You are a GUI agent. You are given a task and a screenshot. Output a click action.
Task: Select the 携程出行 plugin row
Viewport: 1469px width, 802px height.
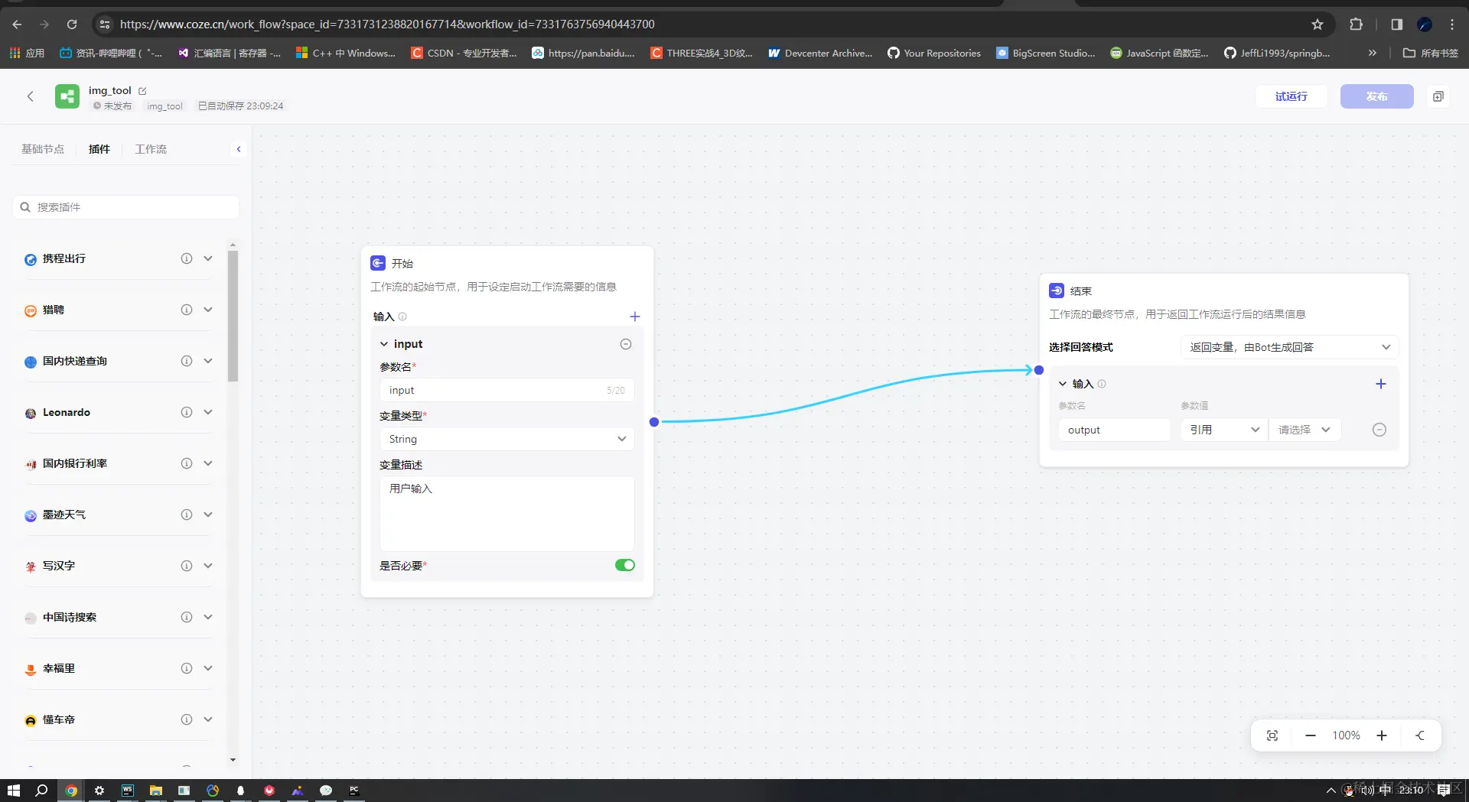[x=119, y=258]
